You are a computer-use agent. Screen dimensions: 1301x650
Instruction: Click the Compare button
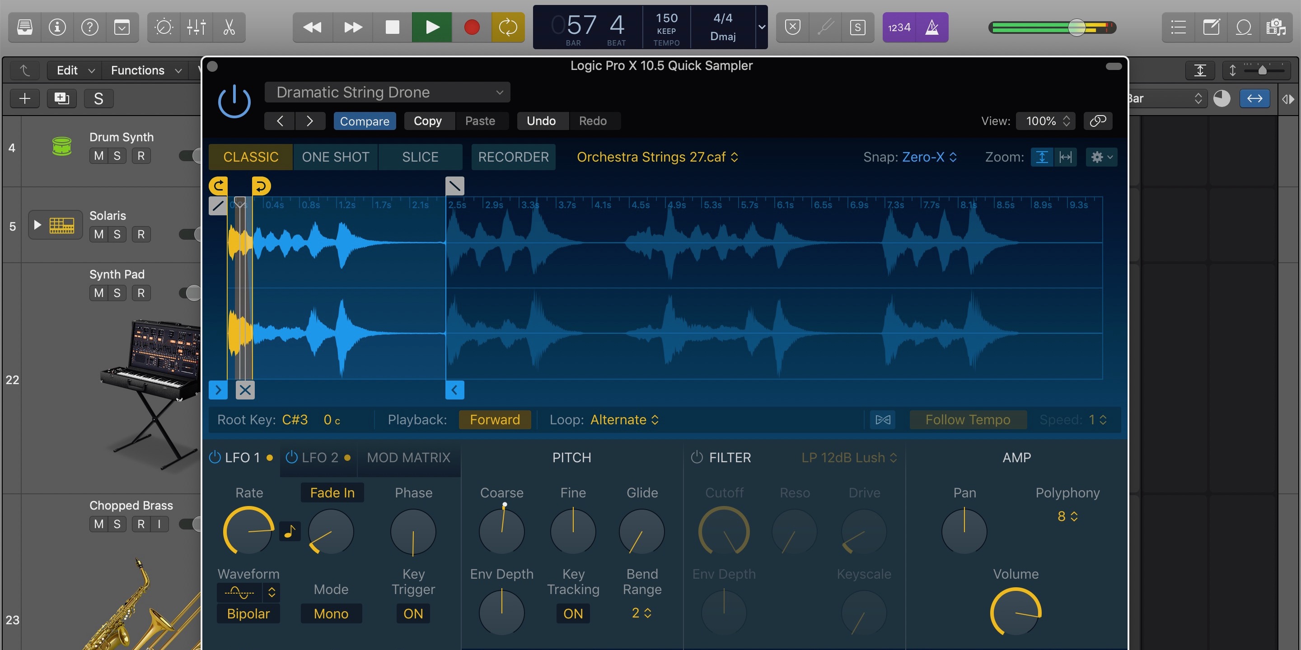[365, 121]
